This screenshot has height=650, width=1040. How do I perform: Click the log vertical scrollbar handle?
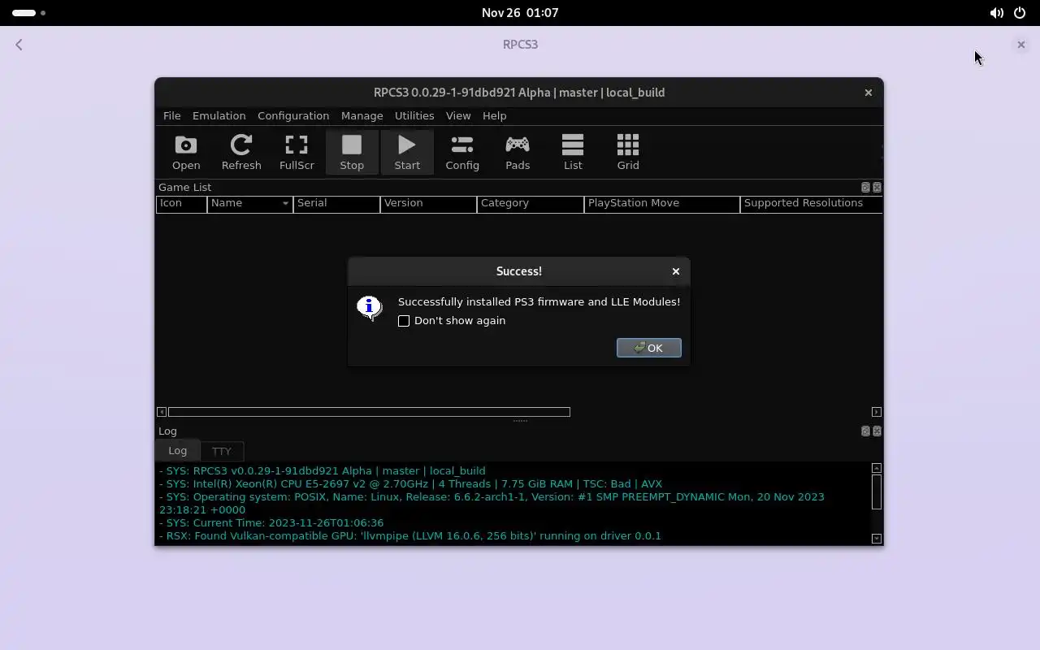pos(877,491)
